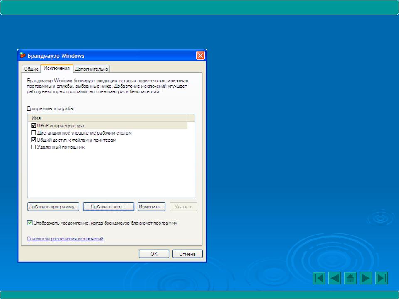Uncheck Общий доступ к файлам и принтерам
Image resolution: width=399 pixels, height=299 pixels.
pyautogui.click(x=33, y=140)
